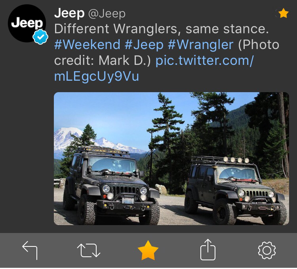The image size is (297, 269).
Task: Open the attached Wranglers photo
Action: tap(171, 159)
